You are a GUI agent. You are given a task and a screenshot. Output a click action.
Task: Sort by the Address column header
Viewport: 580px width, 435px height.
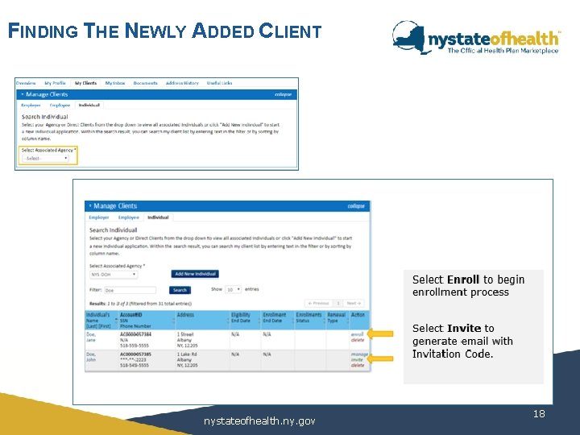coord(203,321)
